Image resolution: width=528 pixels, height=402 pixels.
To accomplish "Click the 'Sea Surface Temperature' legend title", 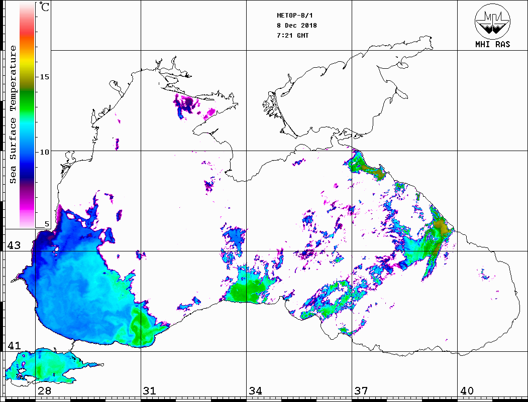I will tap(13, 114).
